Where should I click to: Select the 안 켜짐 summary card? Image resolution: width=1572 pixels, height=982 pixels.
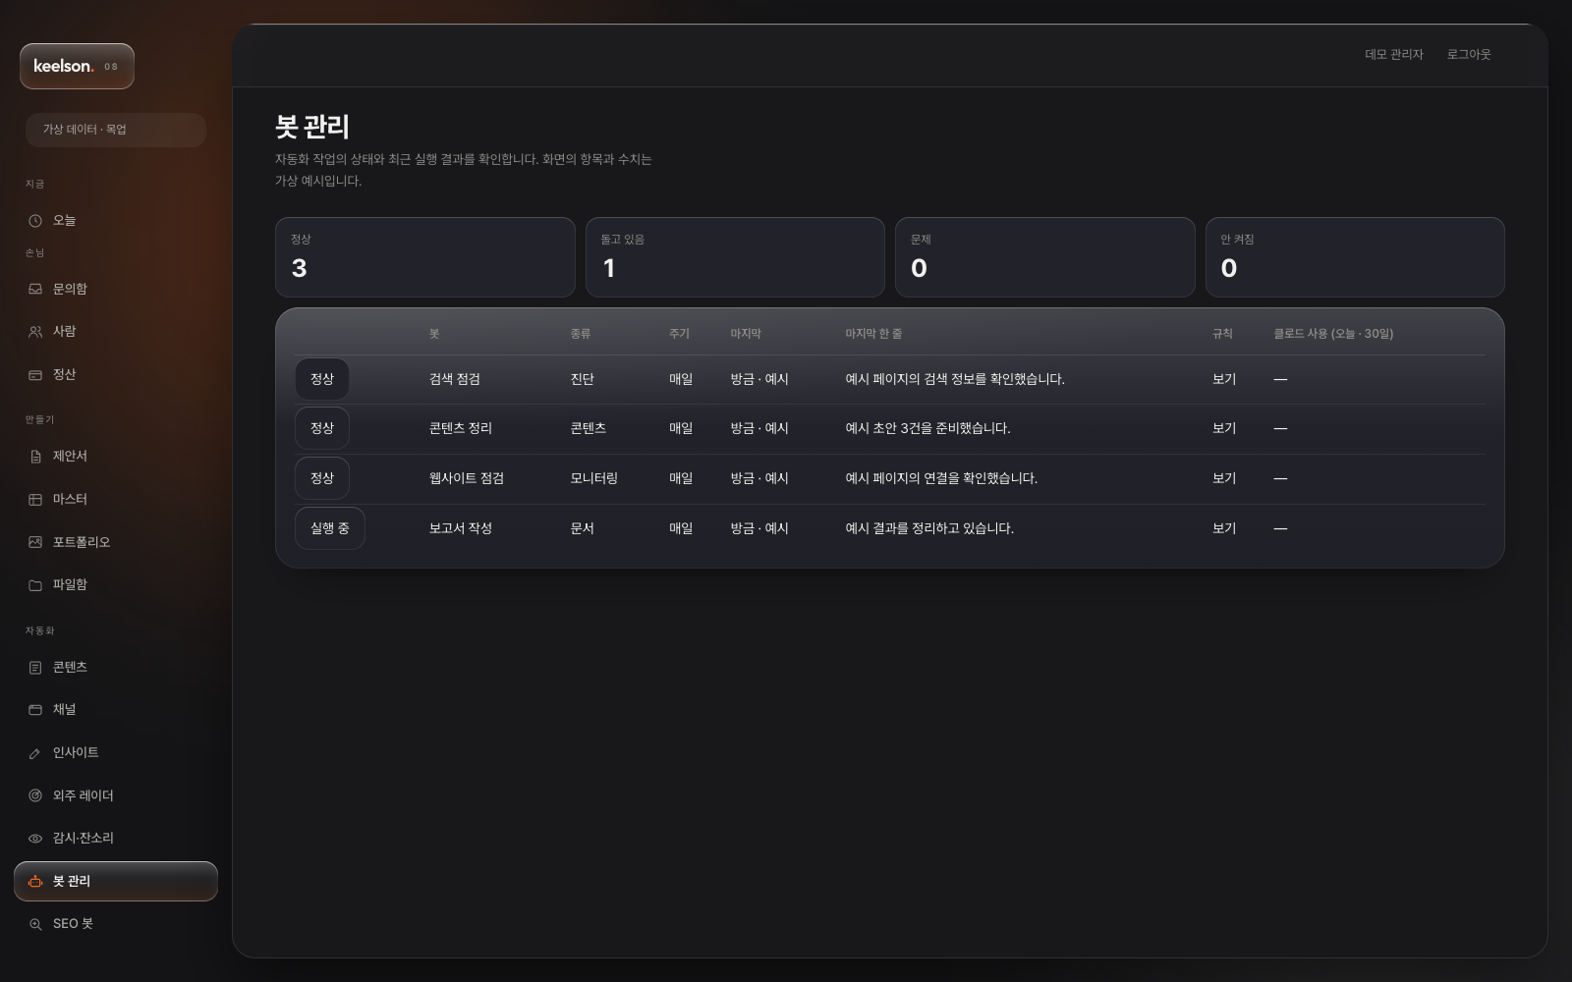1355,257
